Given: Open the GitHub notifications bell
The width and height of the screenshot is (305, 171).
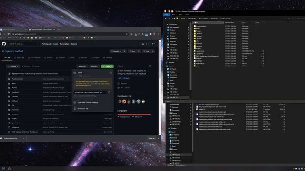Looking at the screenshot, I should click(x=143, y=44).
